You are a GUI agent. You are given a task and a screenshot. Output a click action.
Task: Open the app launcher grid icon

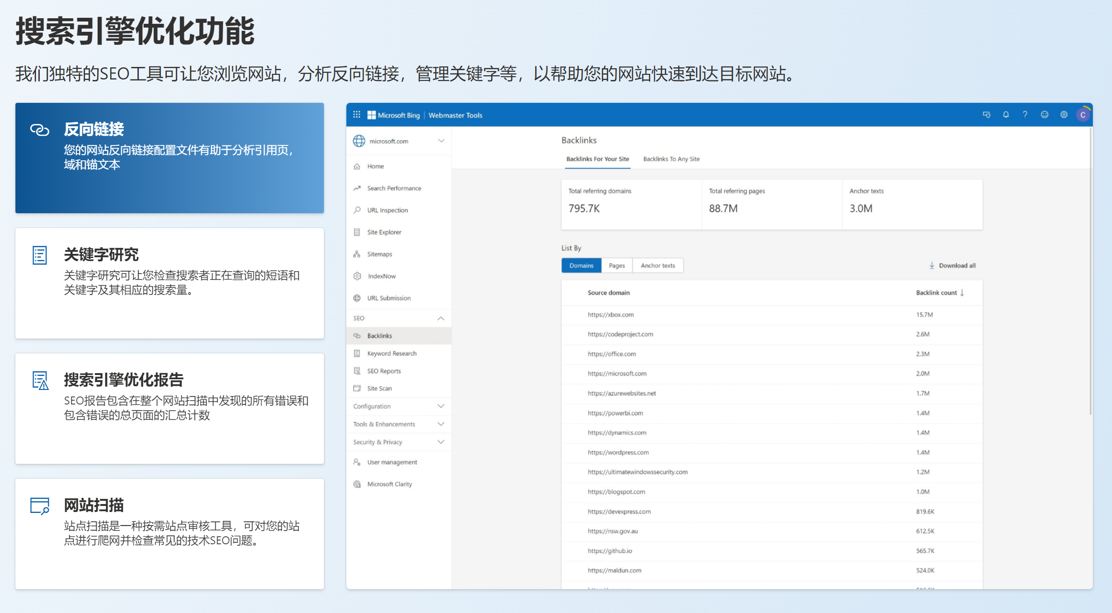click(x=357, y=115)
